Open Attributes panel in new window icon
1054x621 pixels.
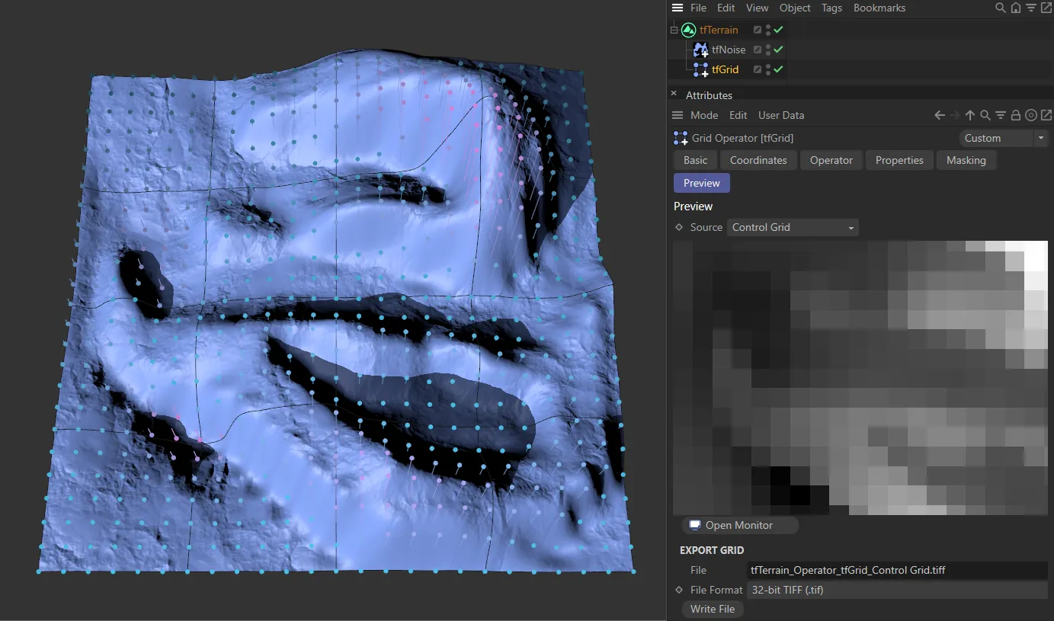click(1046, 115)
